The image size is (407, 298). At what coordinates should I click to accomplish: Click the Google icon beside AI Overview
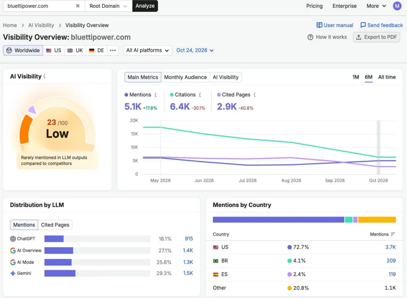13,250
